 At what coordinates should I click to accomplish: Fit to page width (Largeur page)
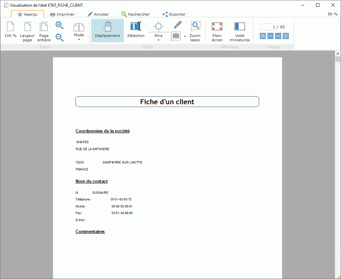[27, 32]
